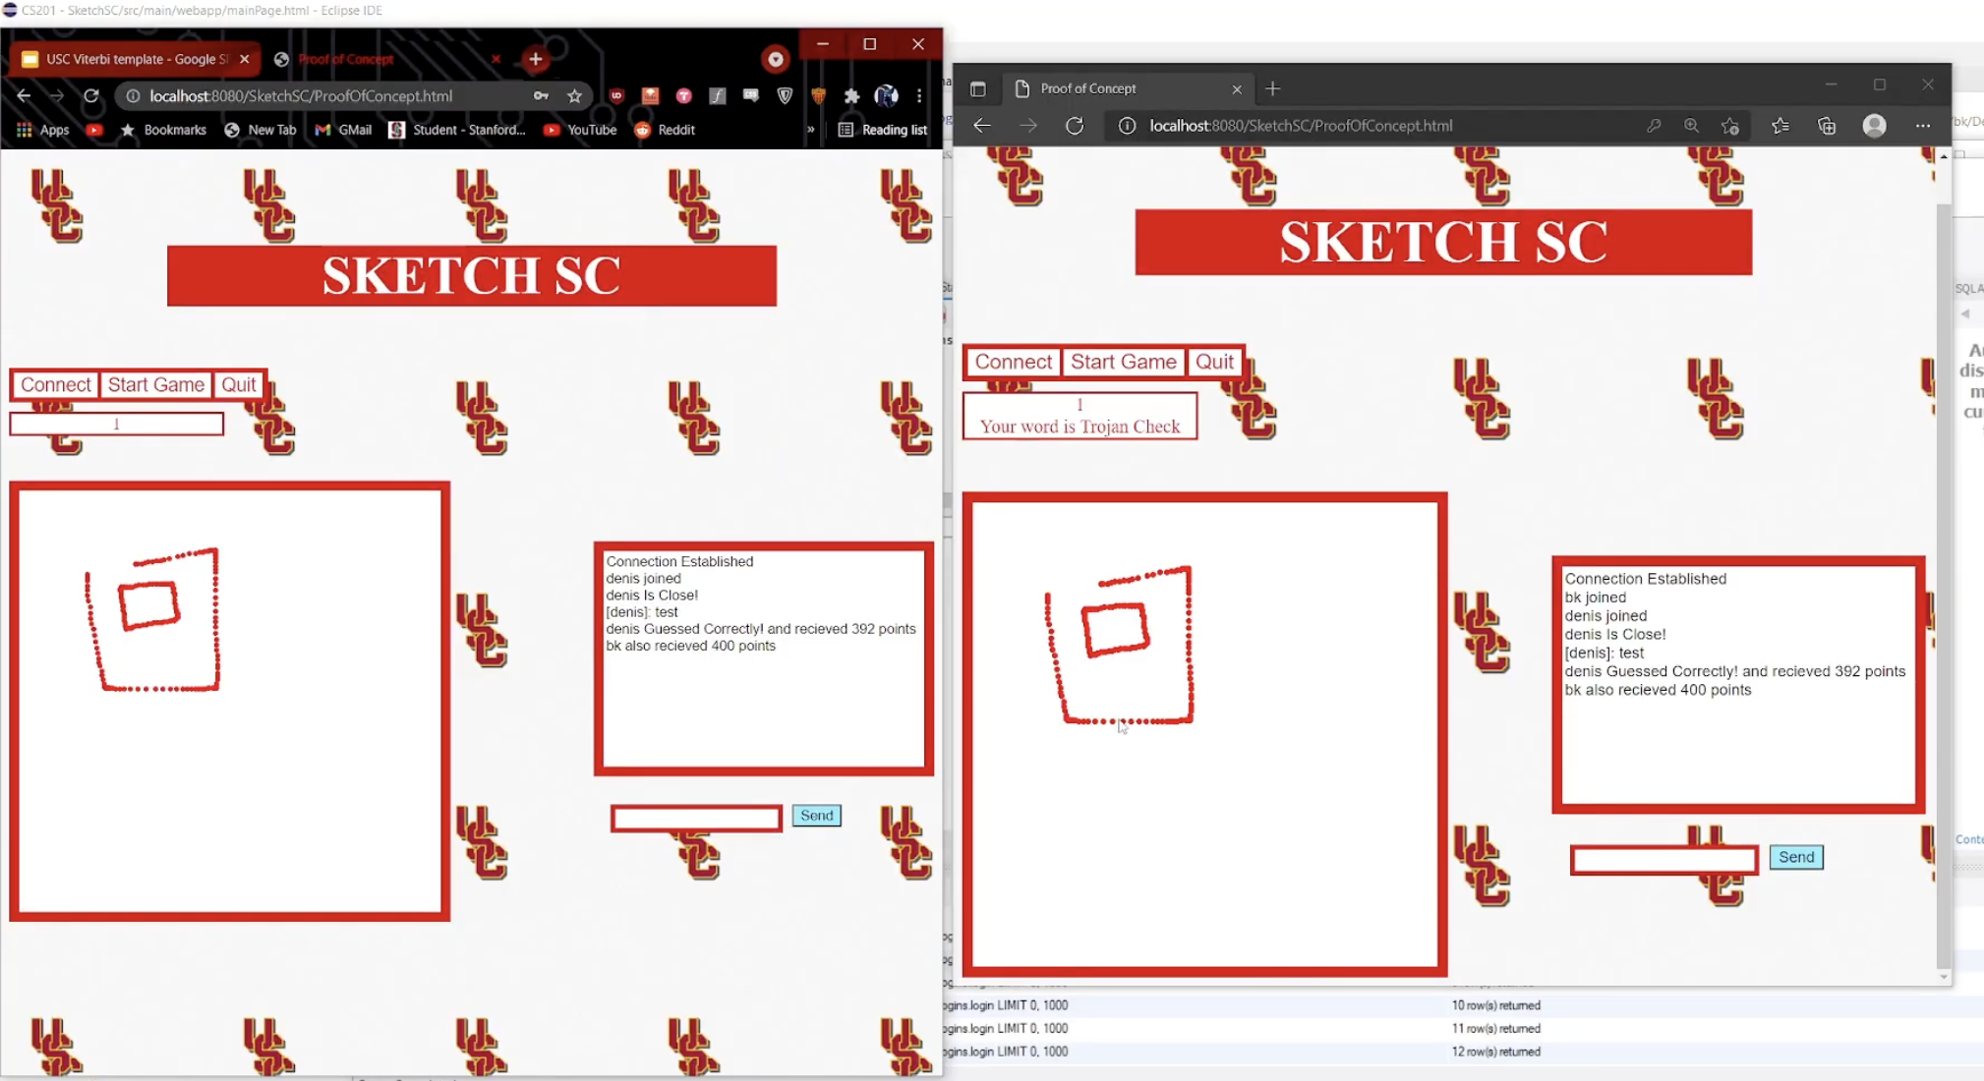The width and height of the screenshot is (1984, 1081).
Task: Reload the page in Edge
Action: point(1075,126)
